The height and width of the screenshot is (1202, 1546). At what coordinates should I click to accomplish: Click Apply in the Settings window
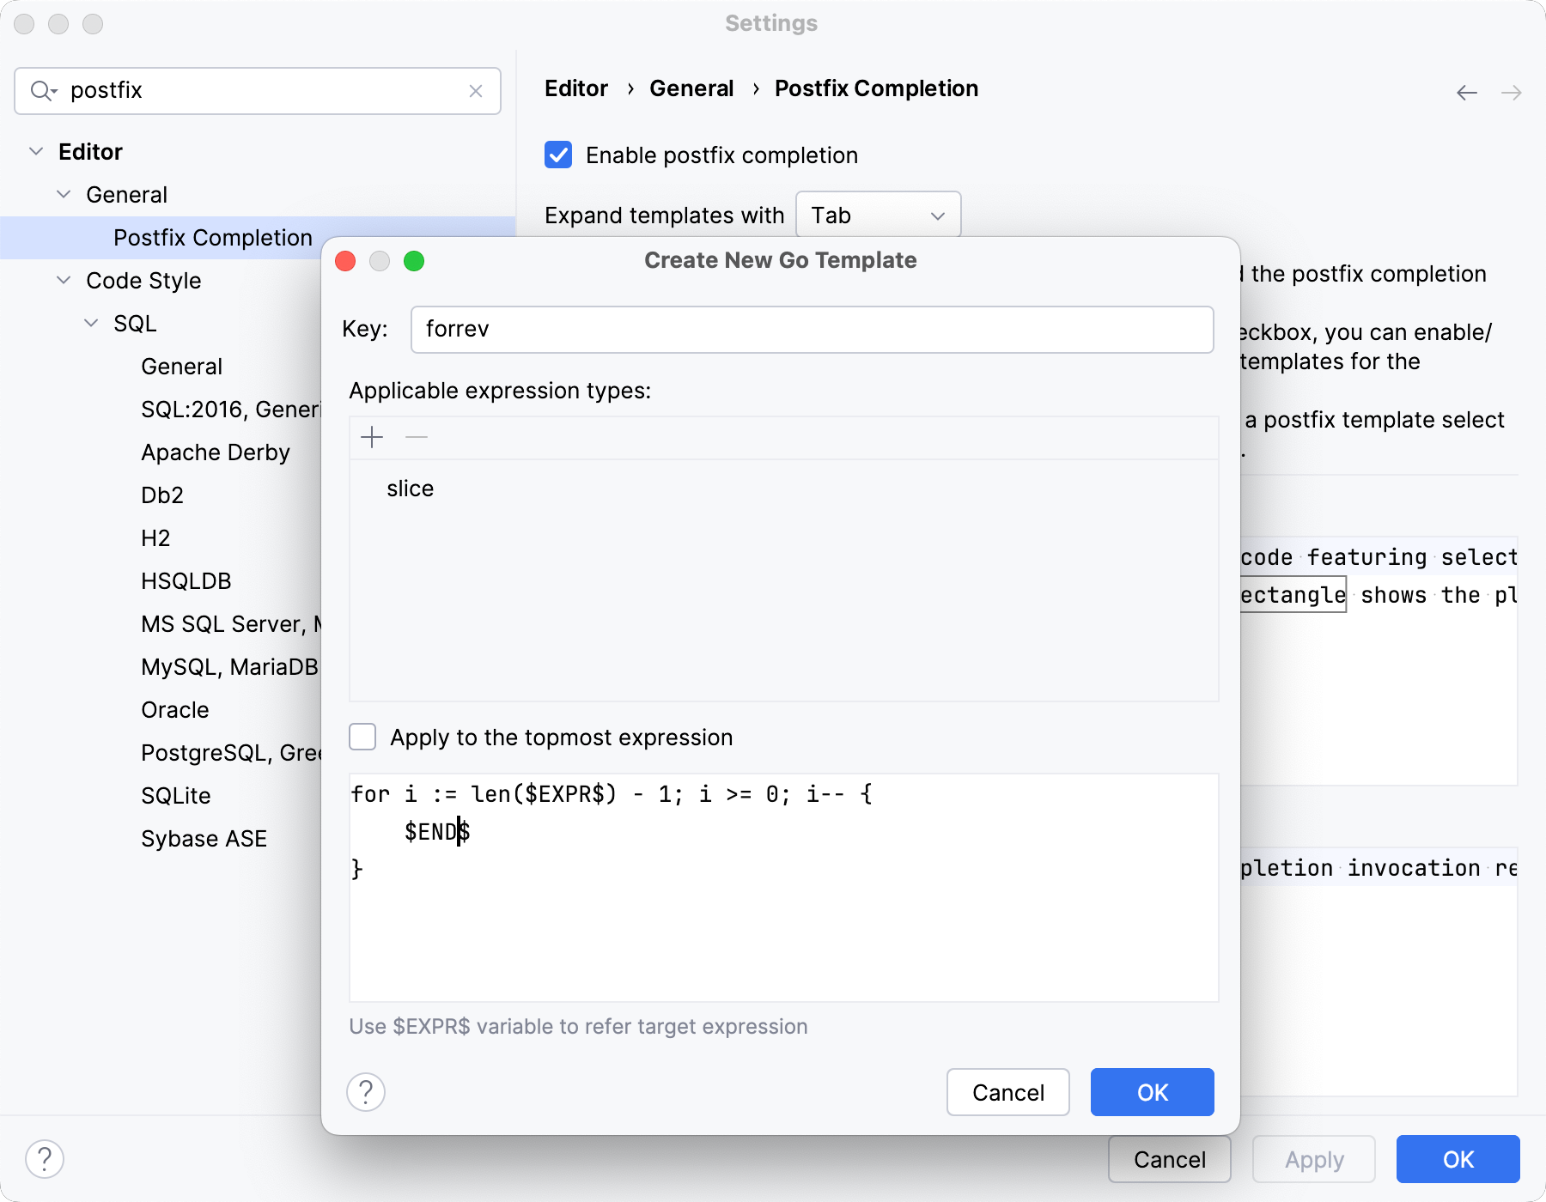coord(1312,1159)
